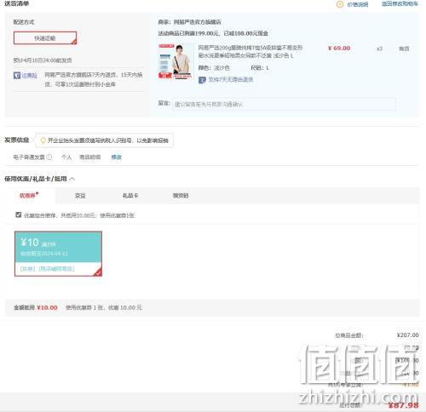Switch to the 京豆 tab
426x412 pixels.
(80, 196)
